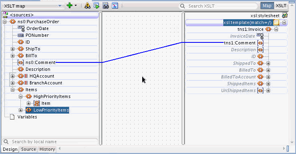Select the HighPriorityItems element
Image resolution: width=296 pixels, height=154 pixels.
[52, 96]
